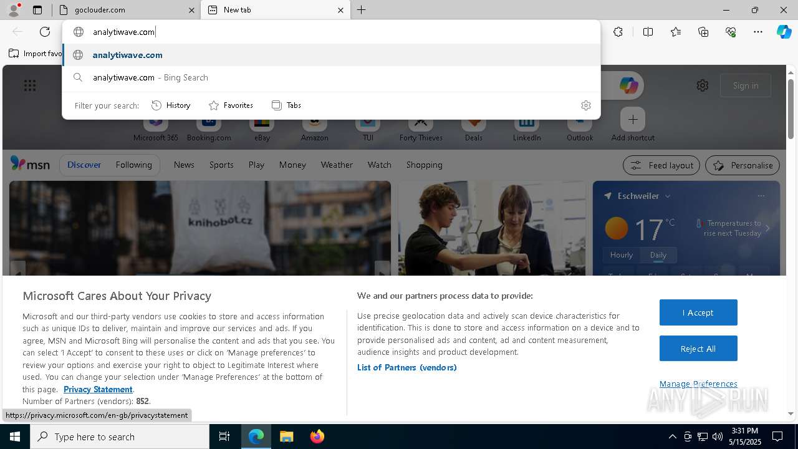Click I Accept privacy button
798x449 pixels.
click(698, 312)
